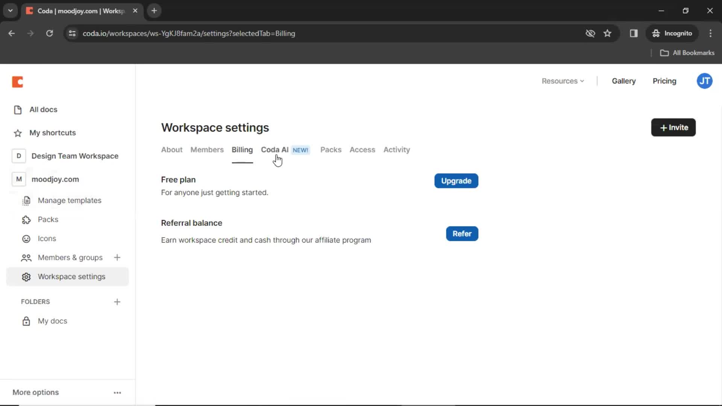Screen dimensions: 722x406
Task: Switch to the Members tab
Action: [207, 150]
